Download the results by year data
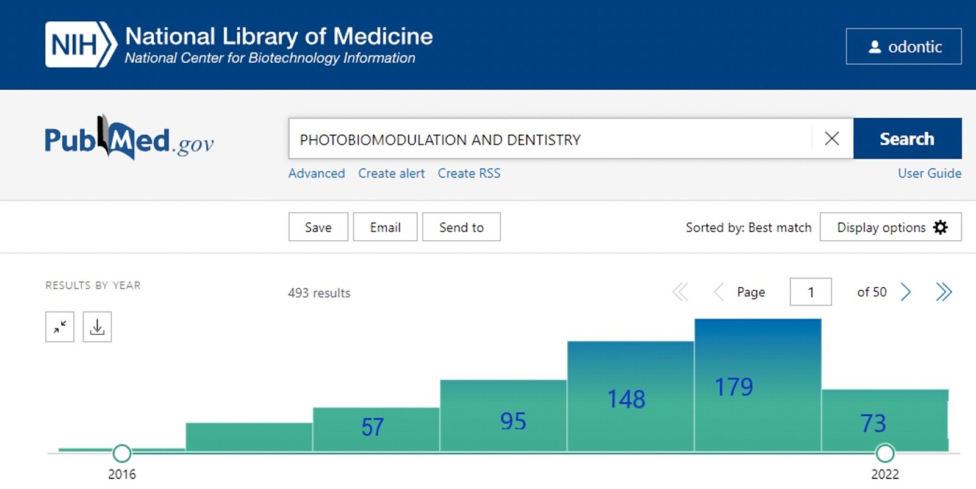The width and height of the screenshot is (976, 489). pyautogui.click(x=97, y=327)
